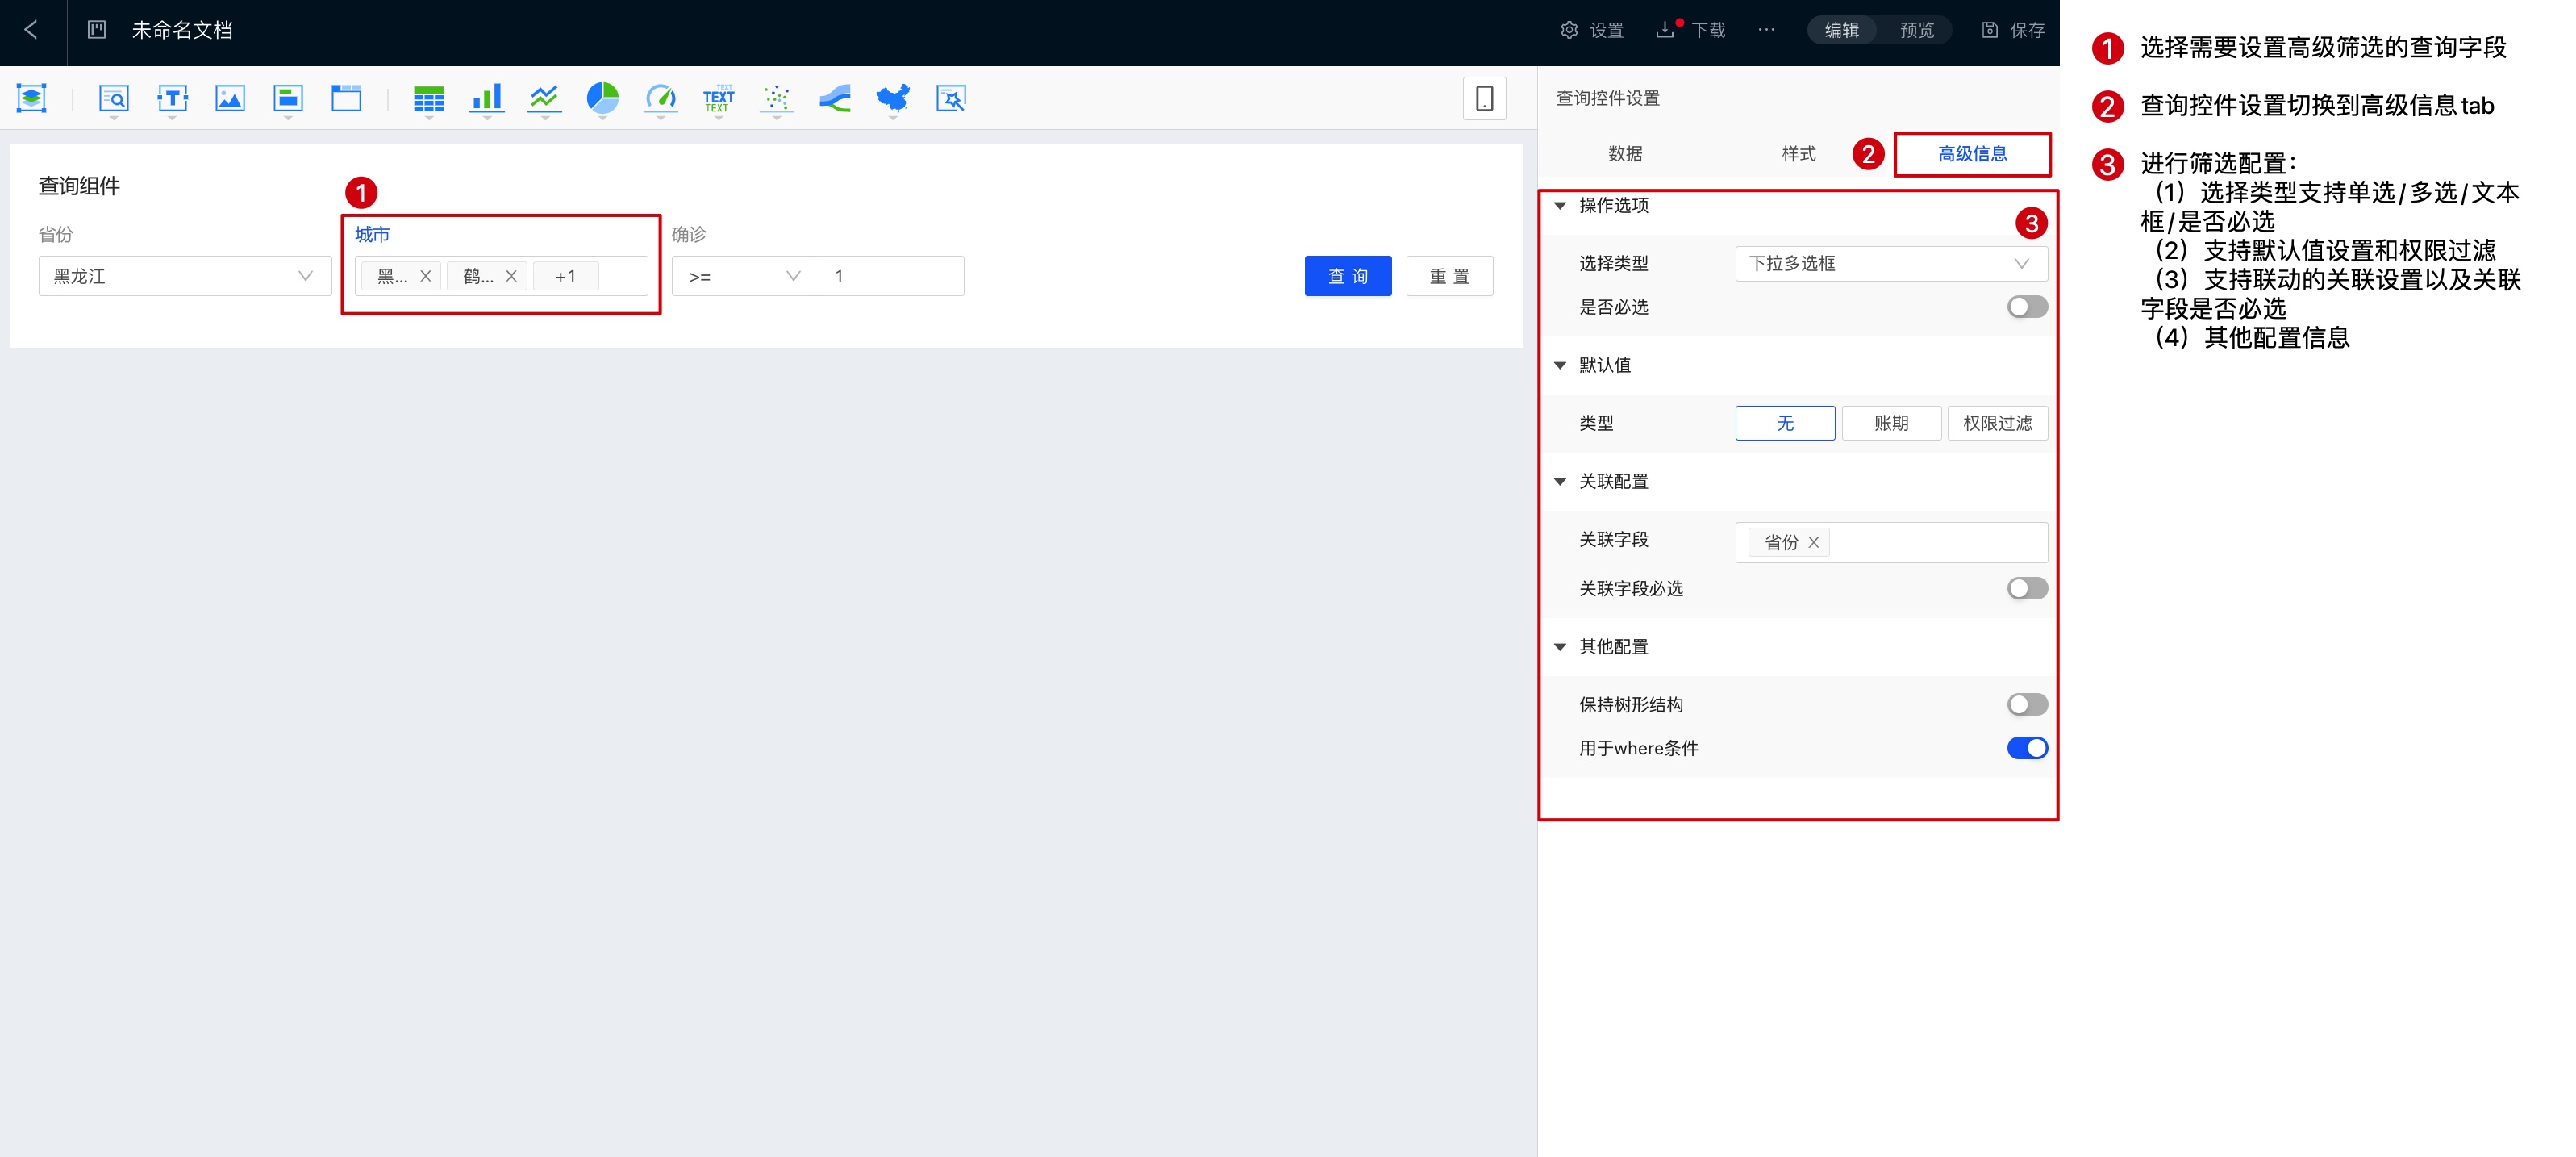Screen dimensions: 2576x1157
Task: Click the 确诊 value input field
Action: click(x=891, y=276)
